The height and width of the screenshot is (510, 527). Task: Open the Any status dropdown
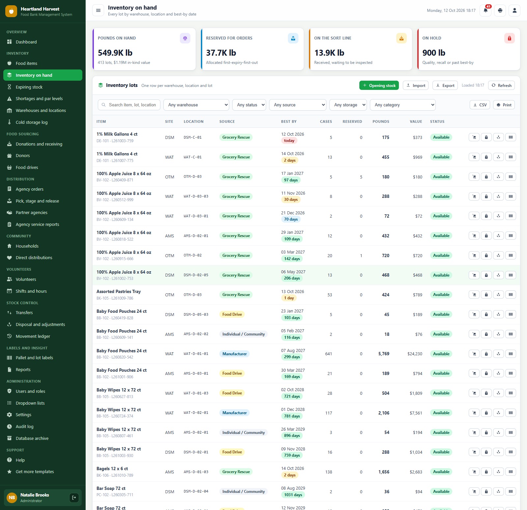click(249, 105)
